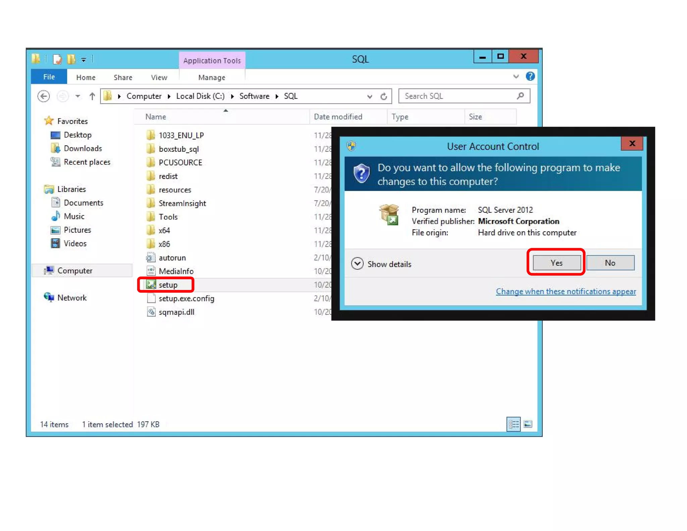The width and height of the screenshot is (687, 531).
Task: Open the autorun file
Action: pyautogui.click(x=172, y=258)
